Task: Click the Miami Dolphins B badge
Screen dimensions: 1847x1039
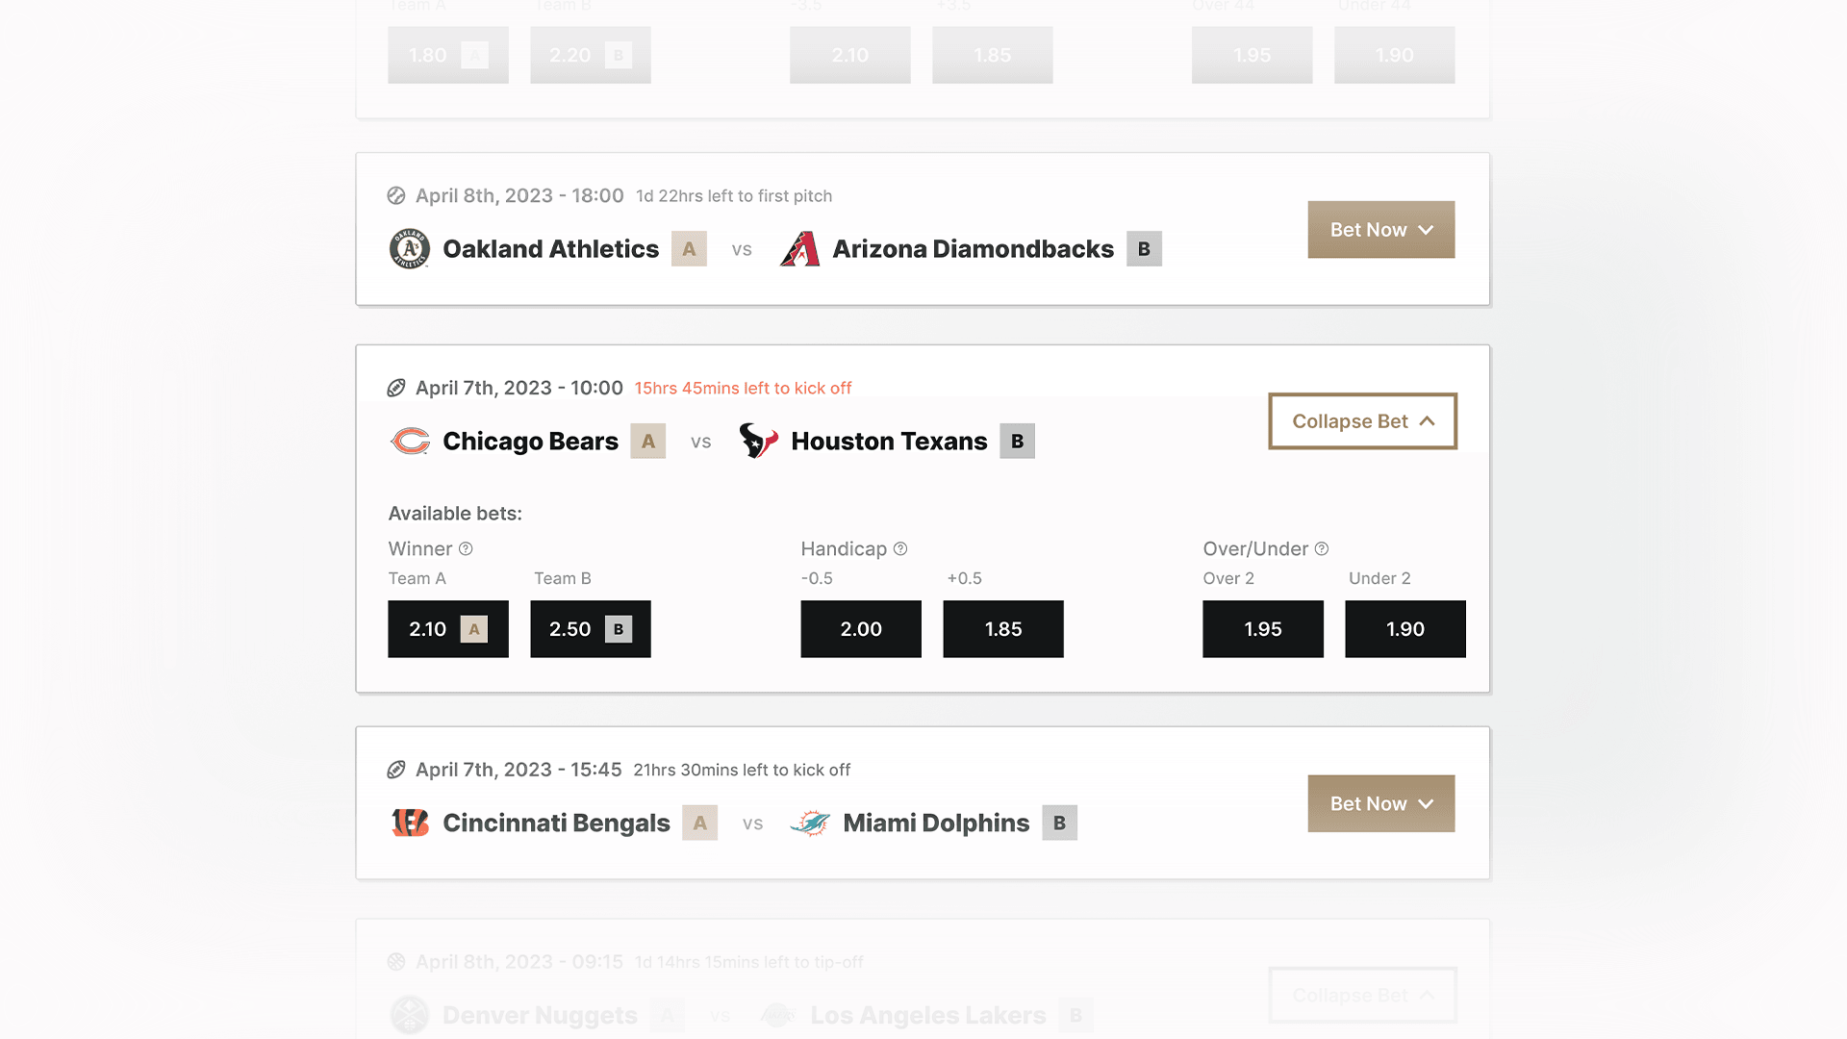Action: [x=1059, y=824]
